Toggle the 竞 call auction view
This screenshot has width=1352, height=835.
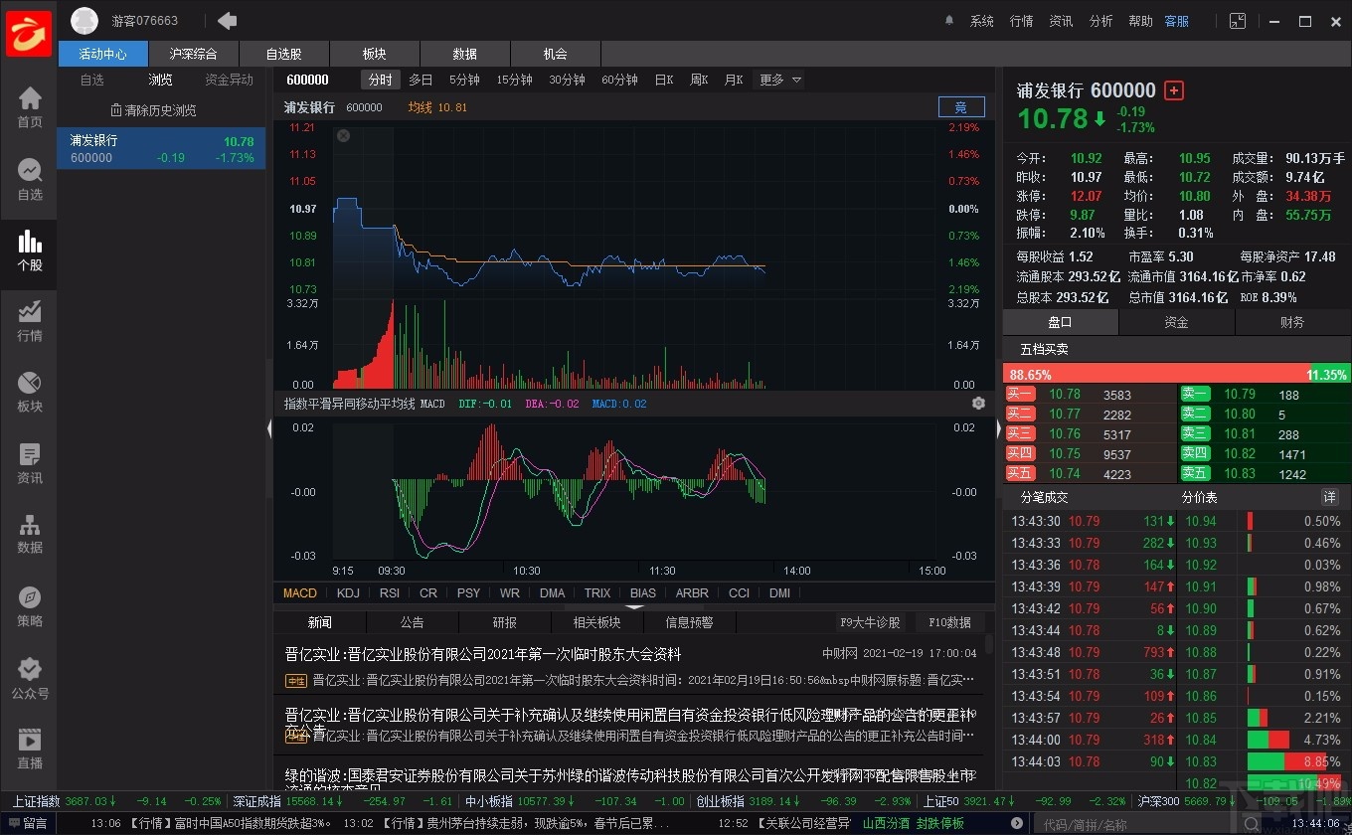(x=960, y=107)
